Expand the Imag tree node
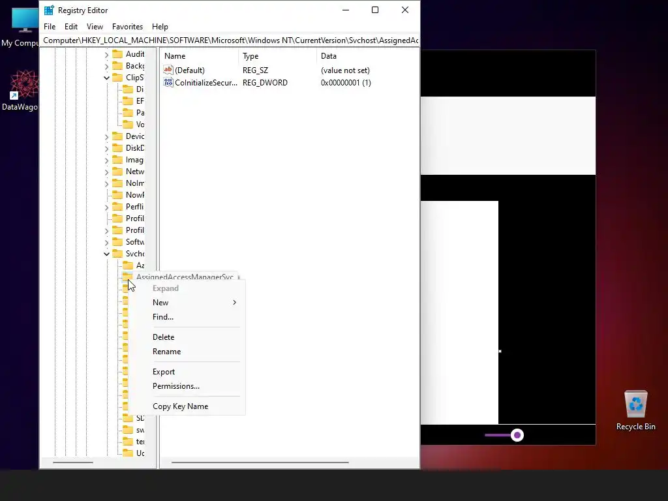Screen dimensions: 668x501 tap(106, 160)
